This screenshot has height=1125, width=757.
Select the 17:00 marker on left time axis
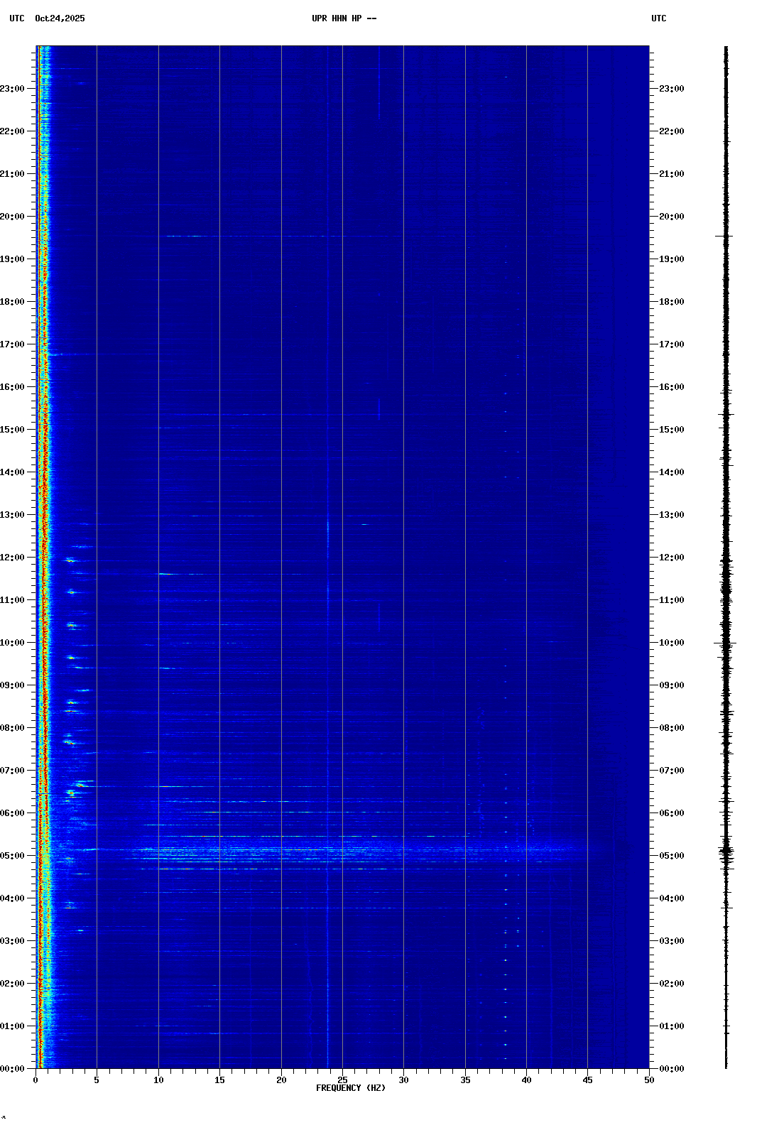click(13, 344)
